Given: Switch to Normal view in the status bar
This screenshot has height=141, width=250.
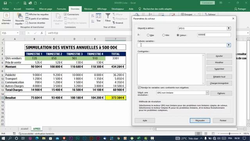Looking at the screenshot, I should click(x=198, y=134).
